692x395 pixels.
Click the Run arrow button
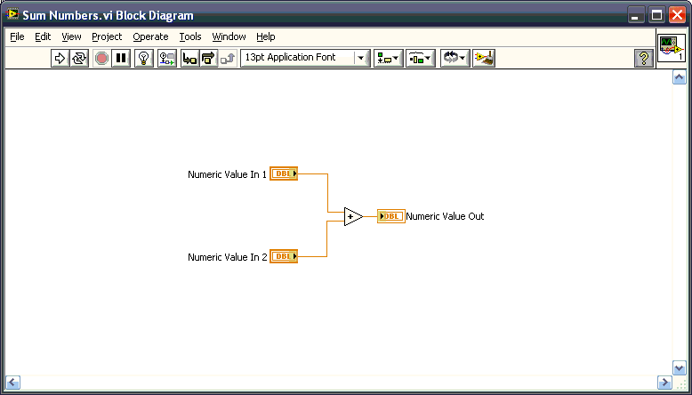(x=60, y=58)
